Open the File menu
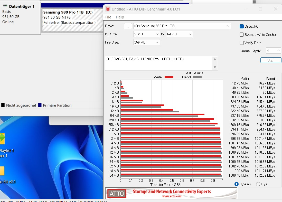The image size is (282, 202). (x=108, y=17)
